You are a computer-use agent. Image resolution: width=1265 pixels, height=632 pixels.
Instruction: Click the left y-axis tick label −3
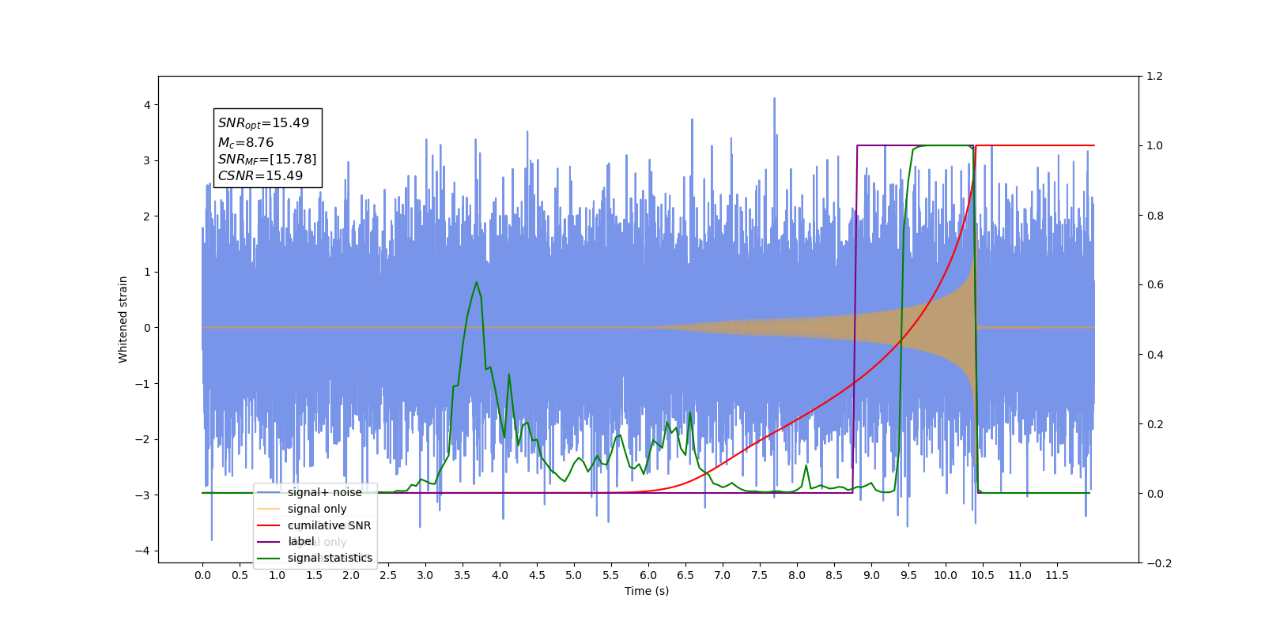pos(142,495)
